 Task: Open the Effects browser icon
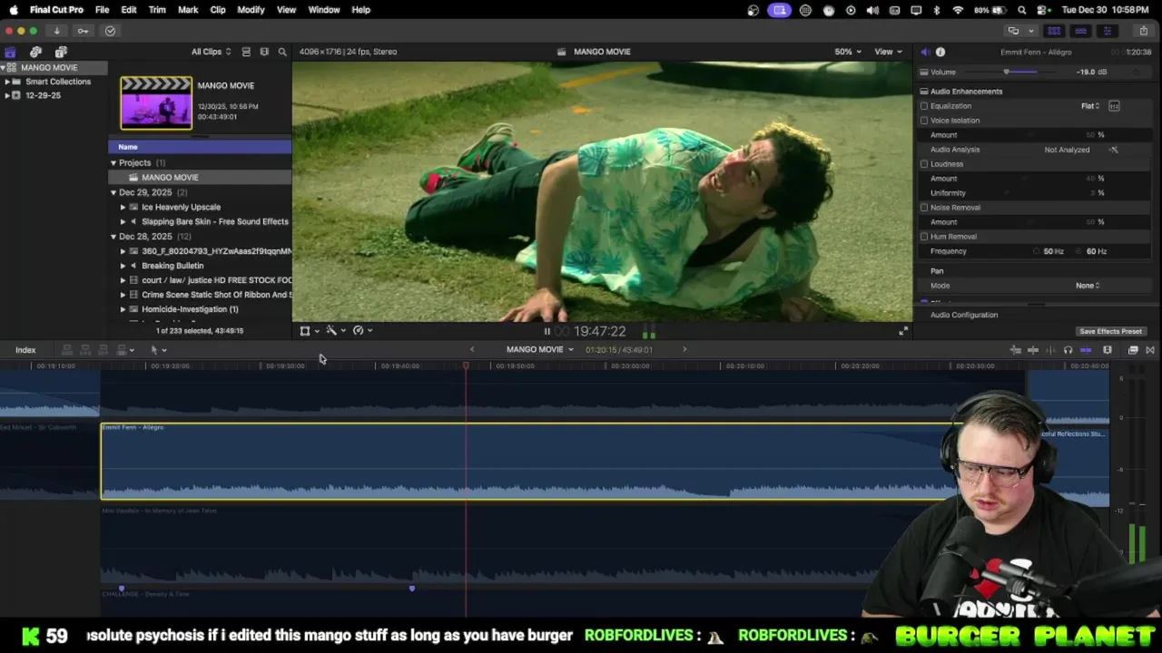pyautogui.click(x=1133, y=350)
